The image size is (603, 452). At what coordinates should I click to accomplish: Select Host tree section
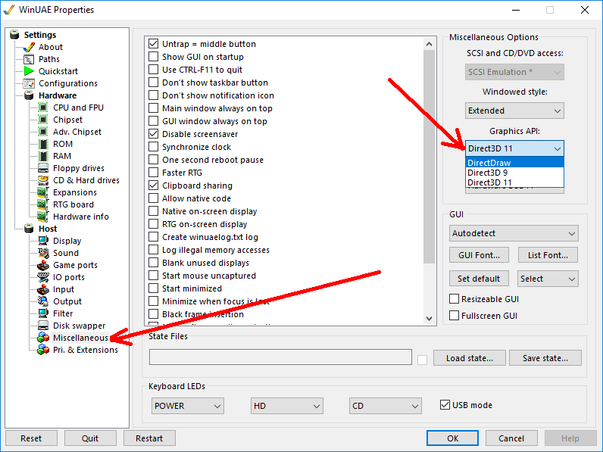(x=48, y=229)
